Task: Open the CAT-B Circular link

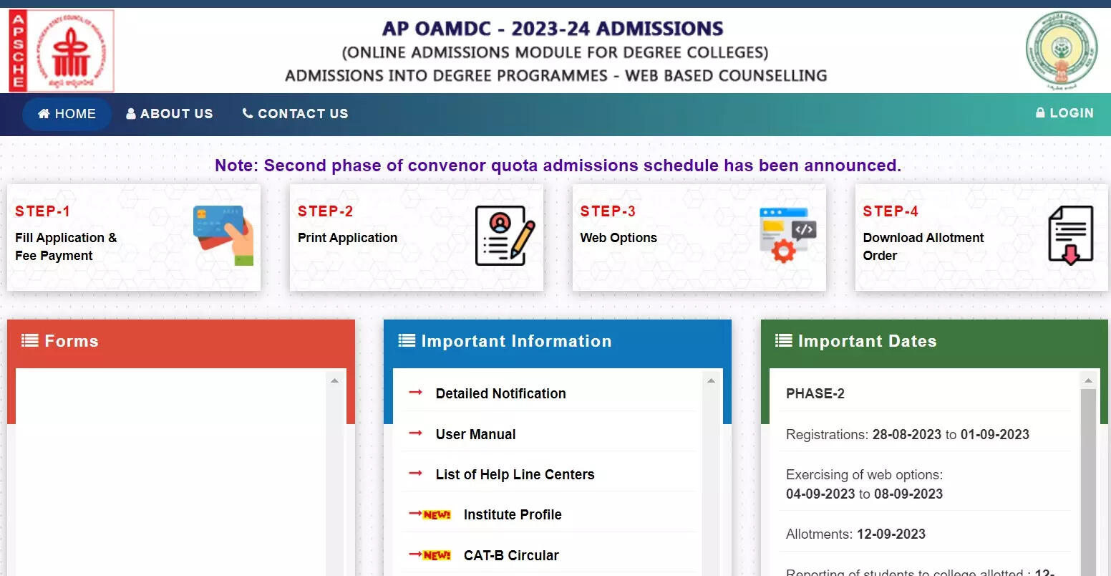Action: [x=511, y=555]
